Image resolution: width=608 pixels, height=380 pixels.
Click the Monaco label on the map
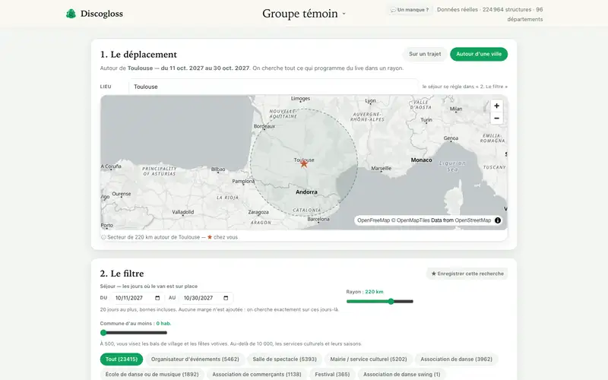pos(421,160)
